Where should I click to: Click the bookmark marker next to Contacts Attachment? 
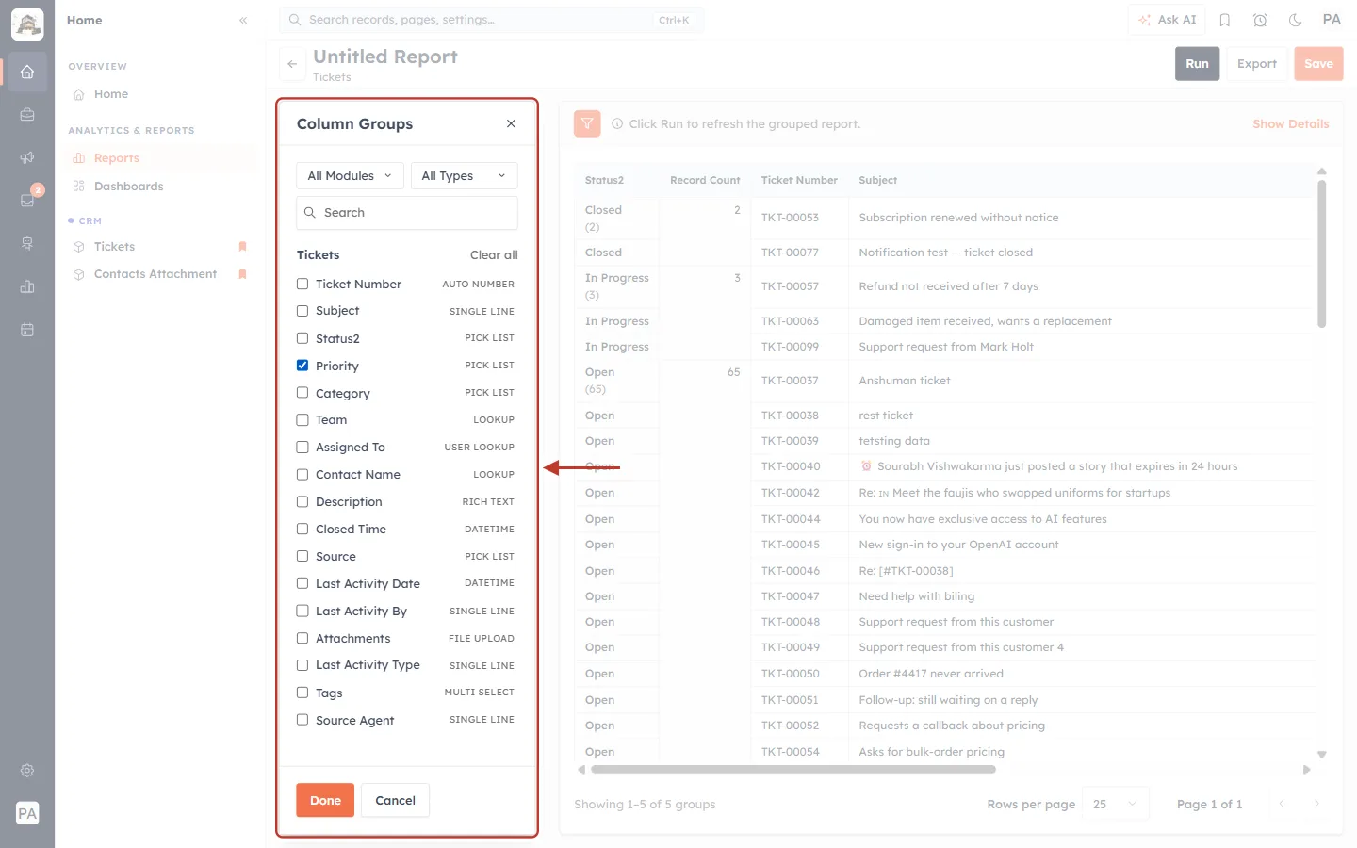[242, 274]
